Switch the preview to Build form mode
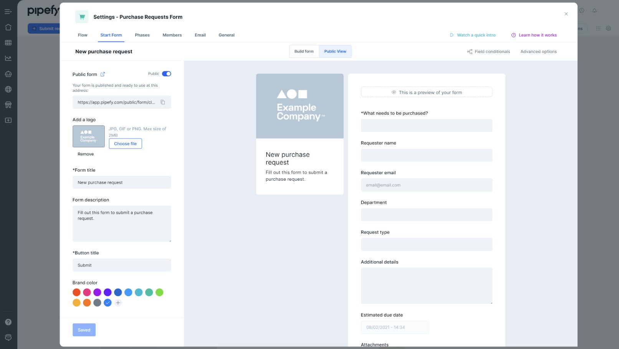 304,51
